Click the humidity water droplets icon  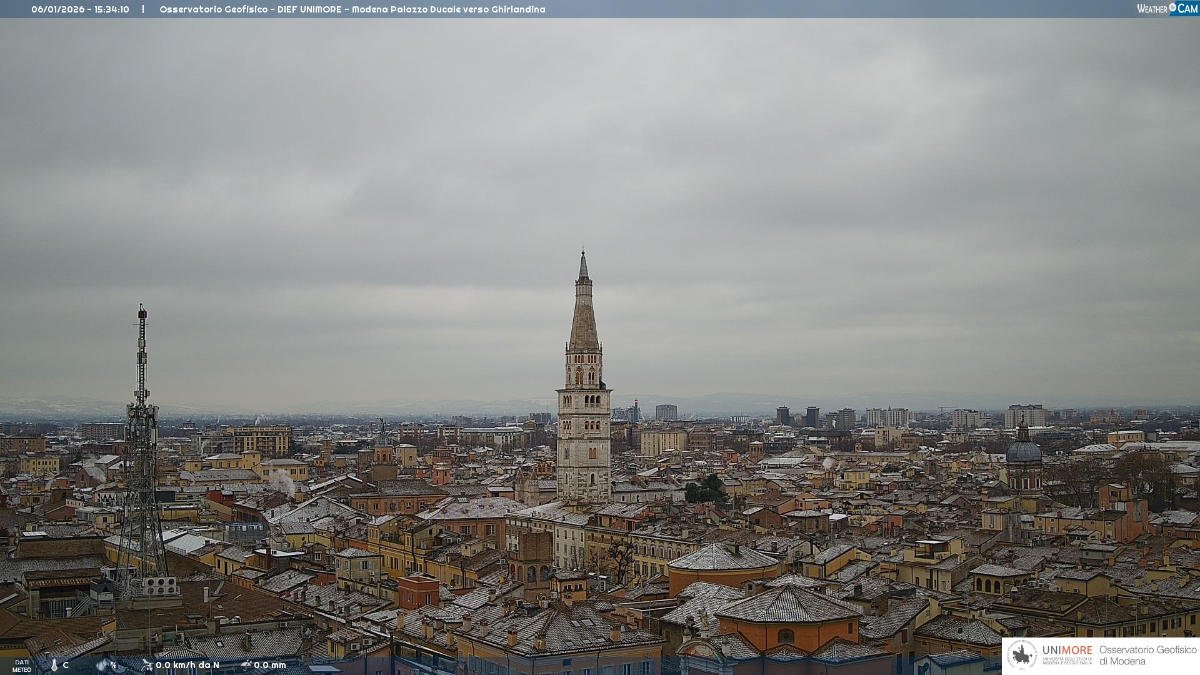point(102,666)
